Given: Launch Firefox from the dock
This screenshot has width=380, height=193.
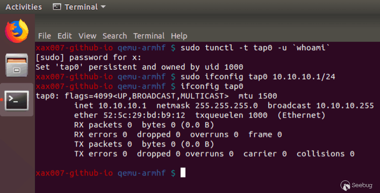Looking at the screenshot, I should [17, 31].
